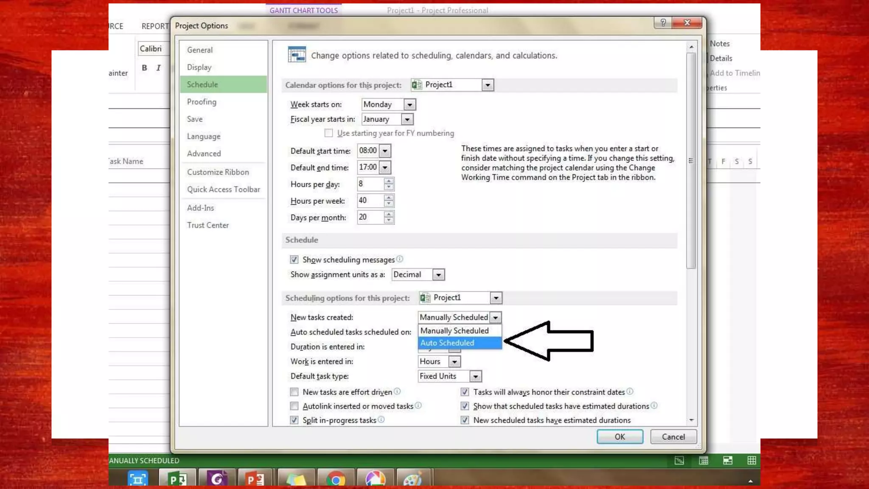869x489 pixels.
Task: Toggle Autolink inserted or moved tasks
Action: click(294, 406)
